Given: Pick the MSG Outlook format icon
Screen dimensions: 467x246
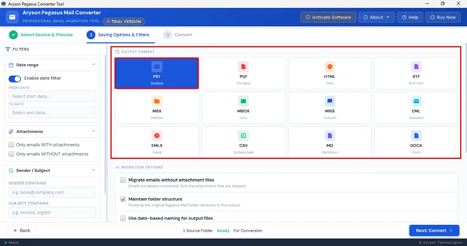Looking at the screenshot, I should 330,101.
